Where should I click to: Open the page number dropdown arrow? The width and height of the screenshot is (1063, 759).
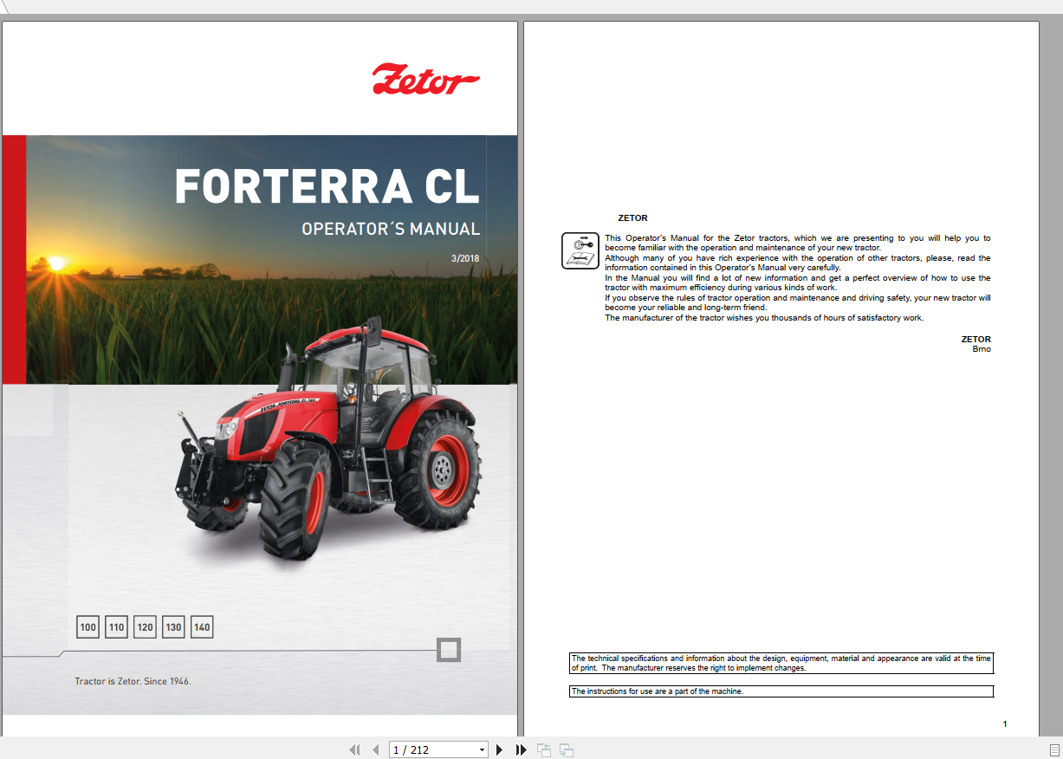pyautogui.click(x=483, y=749)
